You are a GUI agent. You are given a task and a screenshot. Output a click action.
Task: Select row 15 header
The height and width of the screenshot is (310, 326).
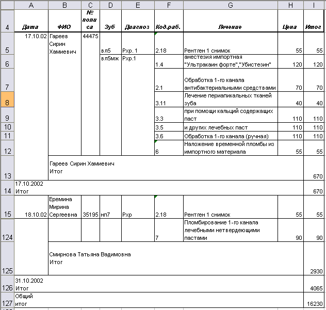pos(7,207)
